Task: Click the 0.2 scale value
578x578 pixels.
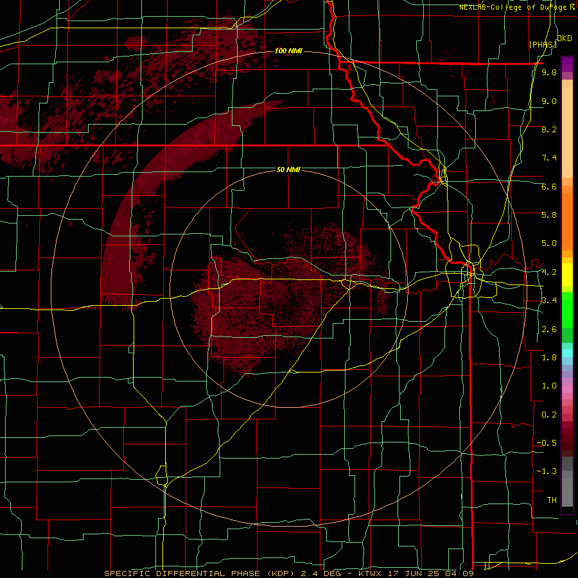Action: click(549, 415)
